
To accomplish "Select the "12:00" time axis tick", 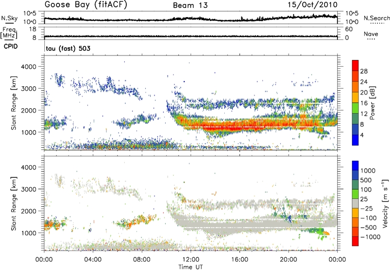I will click(191, 260).
